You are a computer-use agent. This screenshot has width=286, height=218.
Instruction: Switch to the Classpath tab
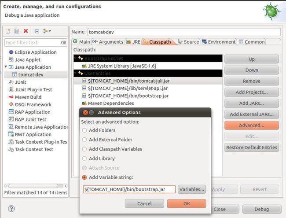157,42
